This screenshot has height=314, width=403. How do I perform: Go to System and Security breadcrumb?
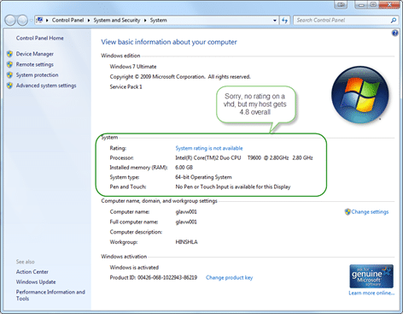[x=117, y=21]
